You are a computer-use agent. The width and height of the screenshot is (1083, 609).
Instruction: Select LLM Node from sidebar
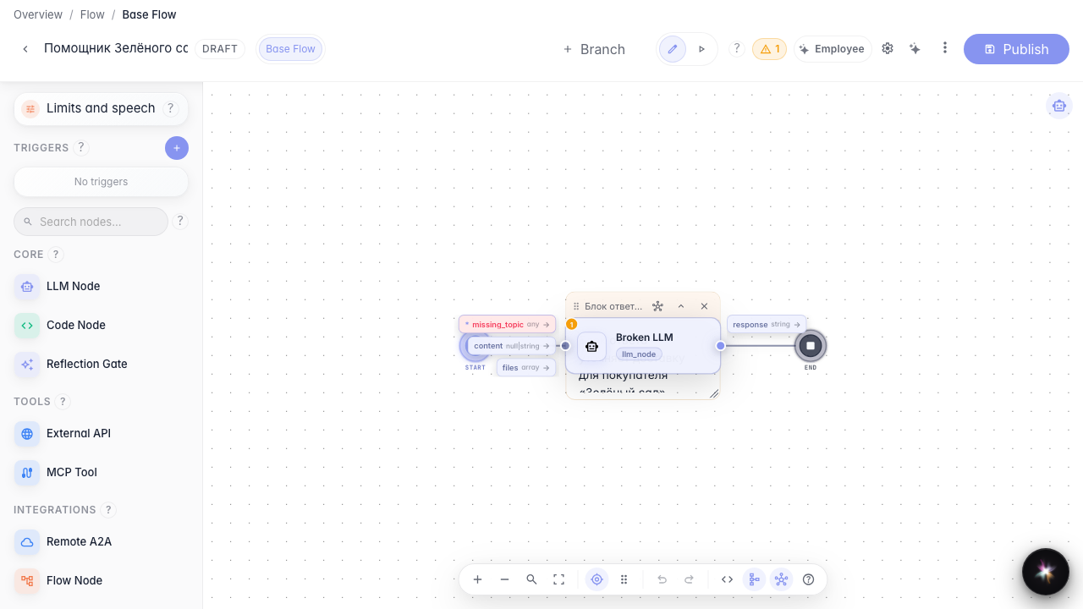(101, 287)
